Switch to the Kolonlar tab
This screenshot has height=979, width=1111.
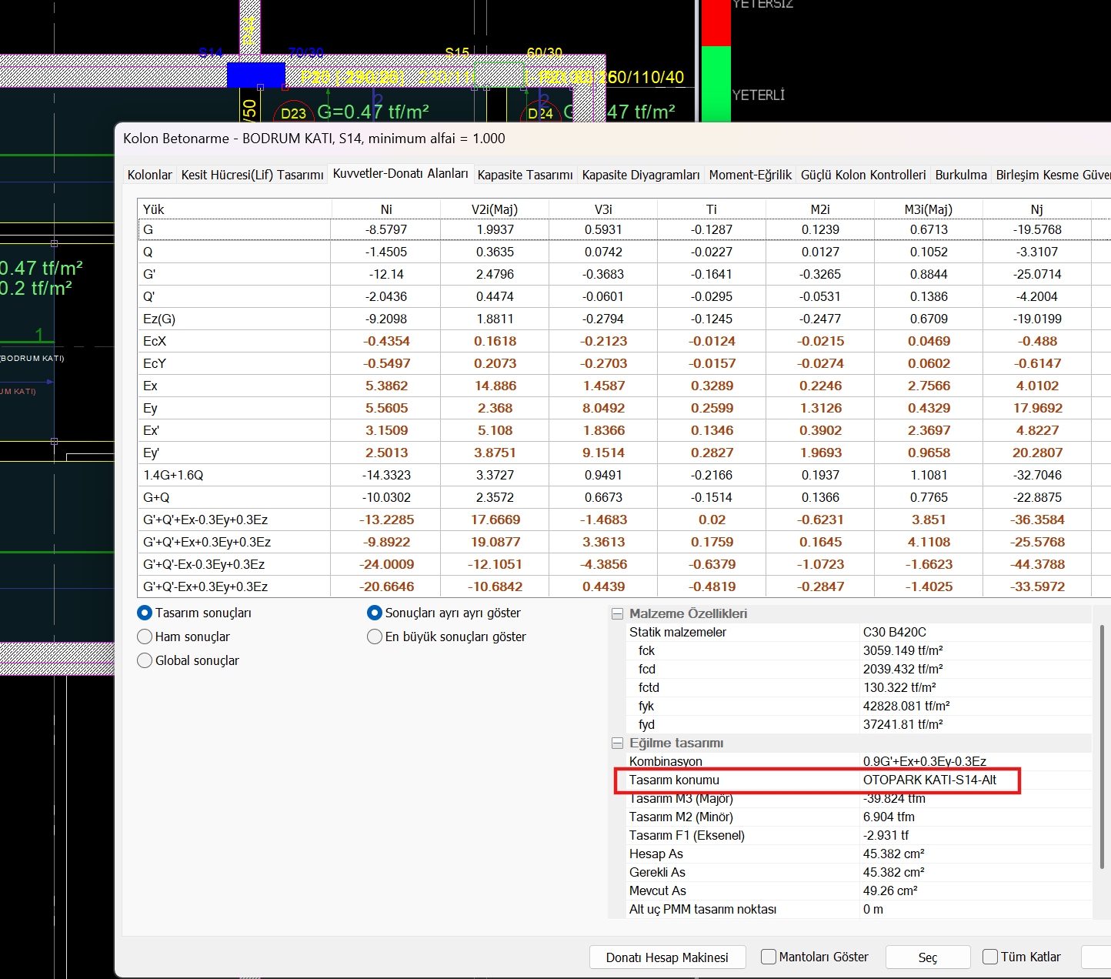(150, 175)
